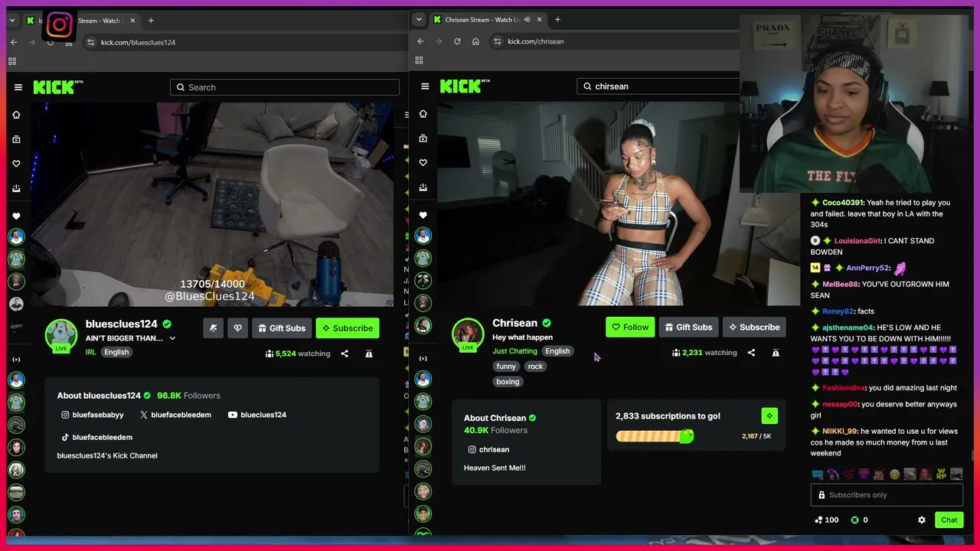Open the blueclues124 YouTube link
This screenshot has width=980, height=551.
pos(257,415)
